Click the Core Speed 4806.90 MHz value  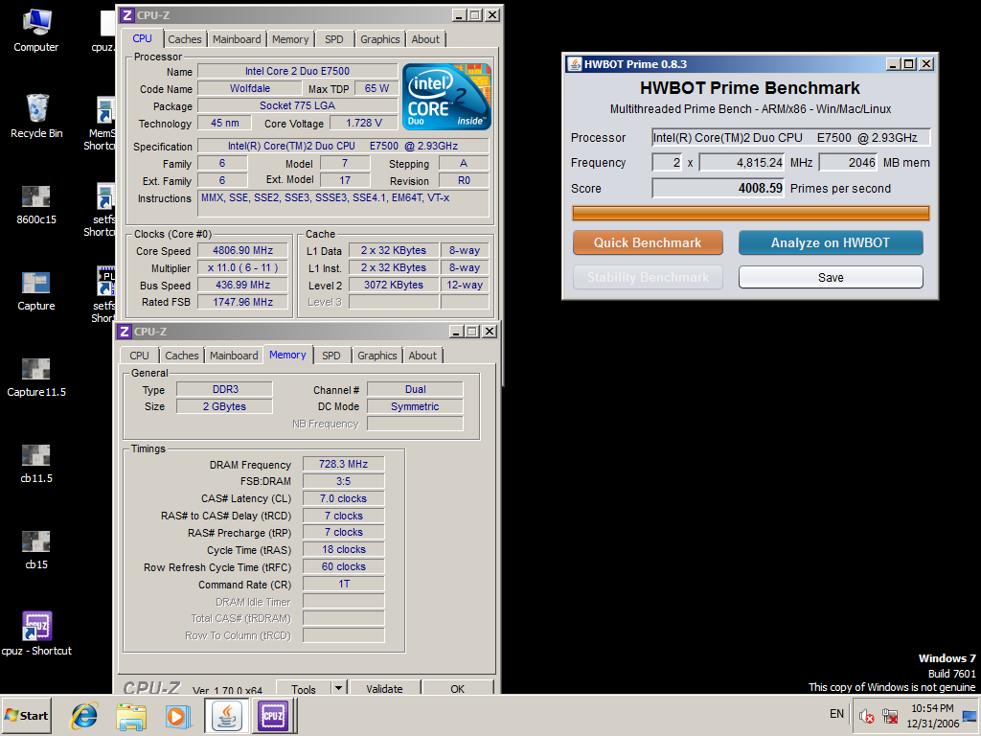pos(242,250)
